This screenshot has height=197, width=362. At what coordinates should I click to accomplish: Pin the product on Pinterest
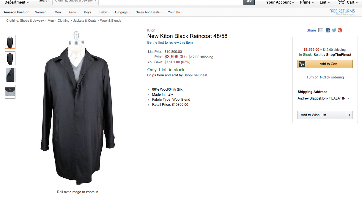click(340, 30)
